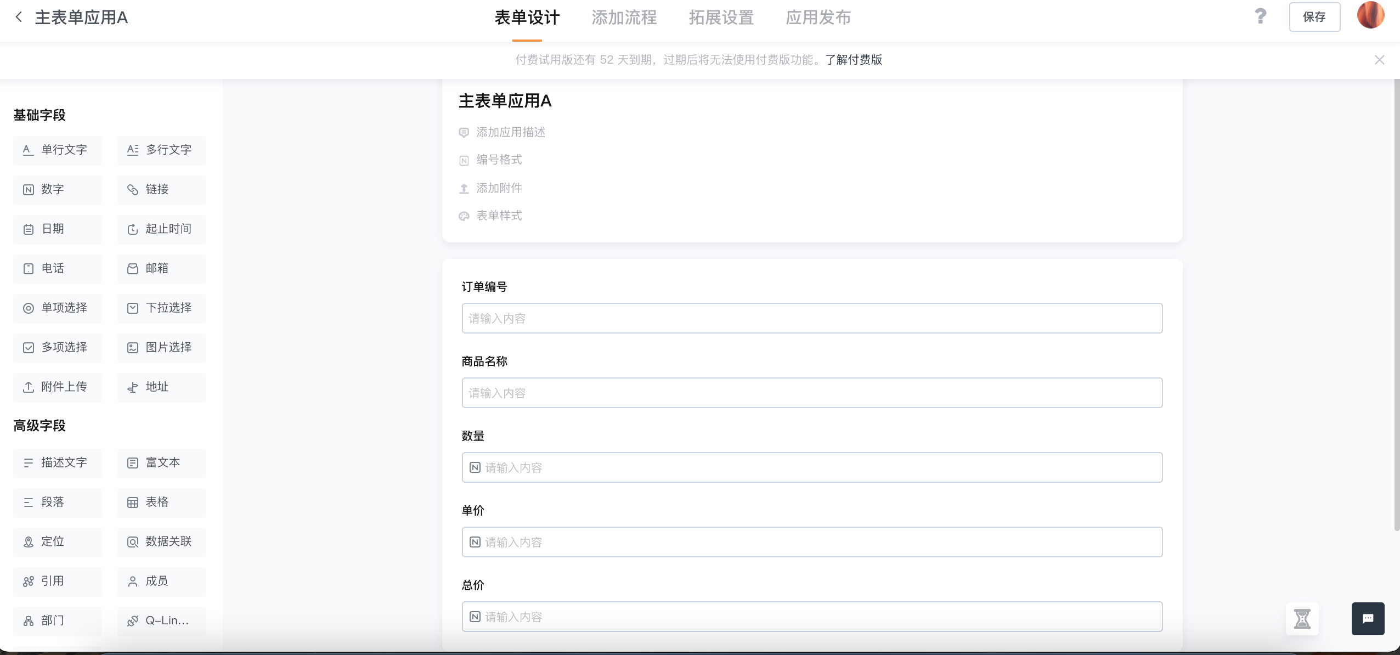Add a 多行文字 field
The image size is (1400, 655).
click(162, 150)
